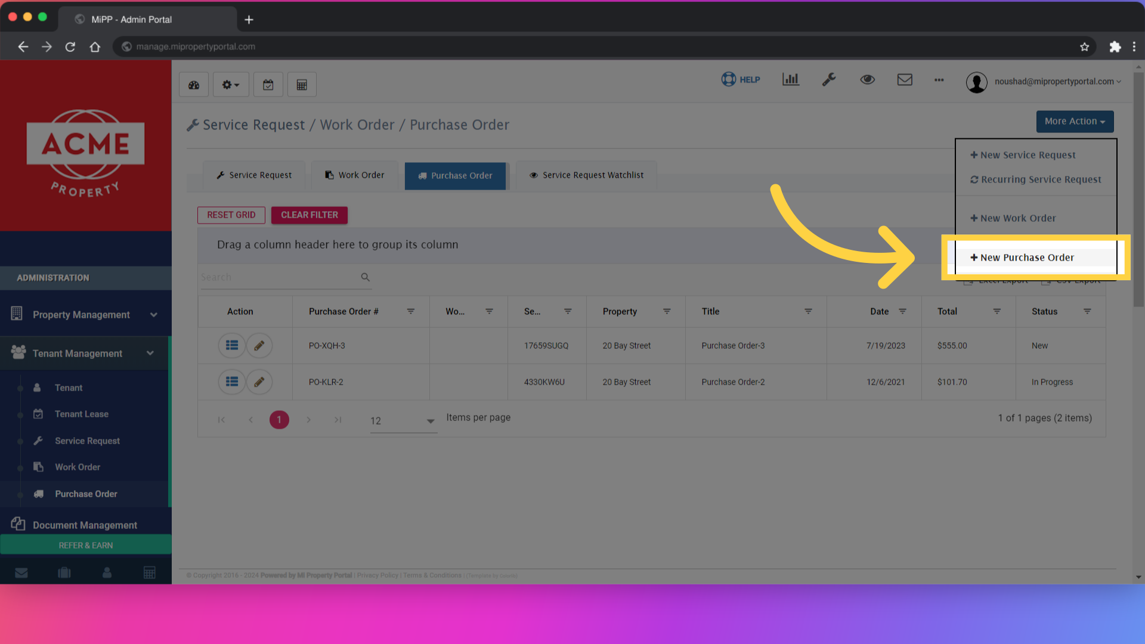
Task: Go to first page of grid
Action: [221, 420]
